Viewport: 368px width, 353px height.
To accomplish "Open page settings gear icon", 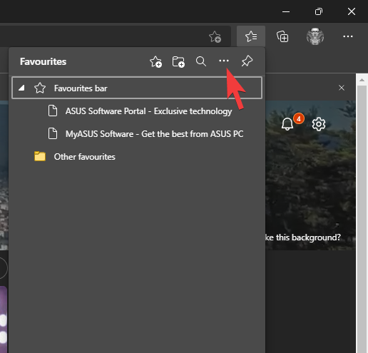I will (319, 124).
